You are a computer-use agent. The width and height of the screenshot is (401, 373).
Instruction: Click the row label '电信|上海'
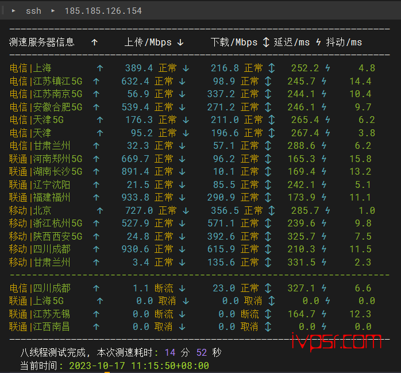tap(30, 68)
